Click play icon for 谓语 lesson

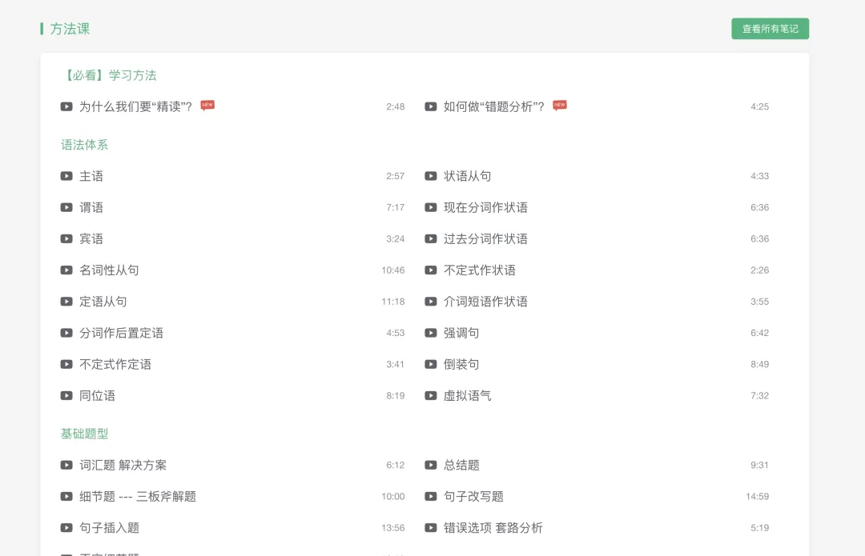pos(66,207)
